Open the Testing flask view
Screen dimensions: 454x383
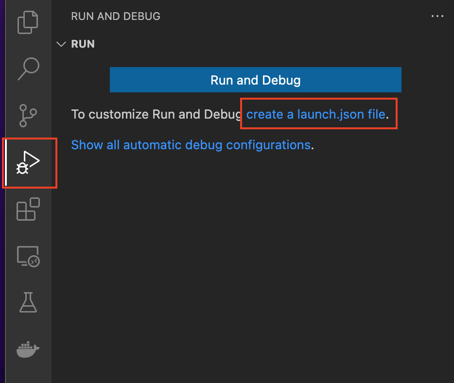tap(28, 302)
